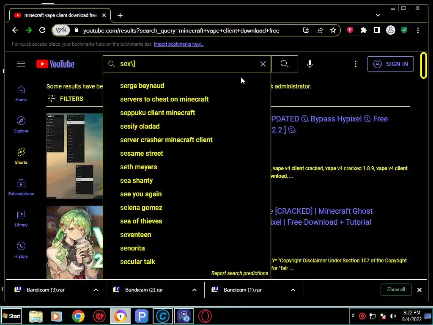The width and height of the screenshot is (433, 325).
Task: Choose suggestion 'servers to cheat on minecraft'
Action: (x=186, y=99)
